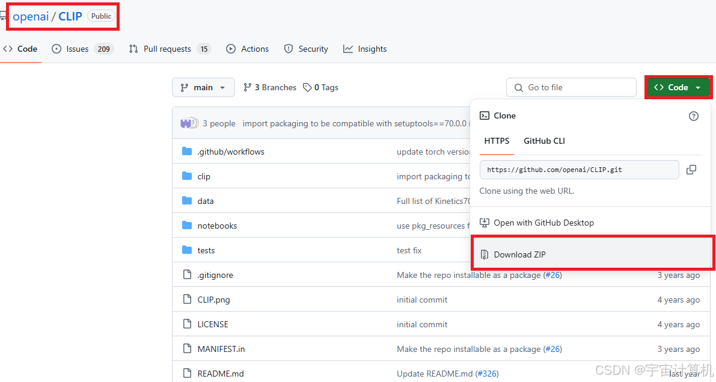
Task: Open the #326 link in the README.md row
Action: [487, 374]
